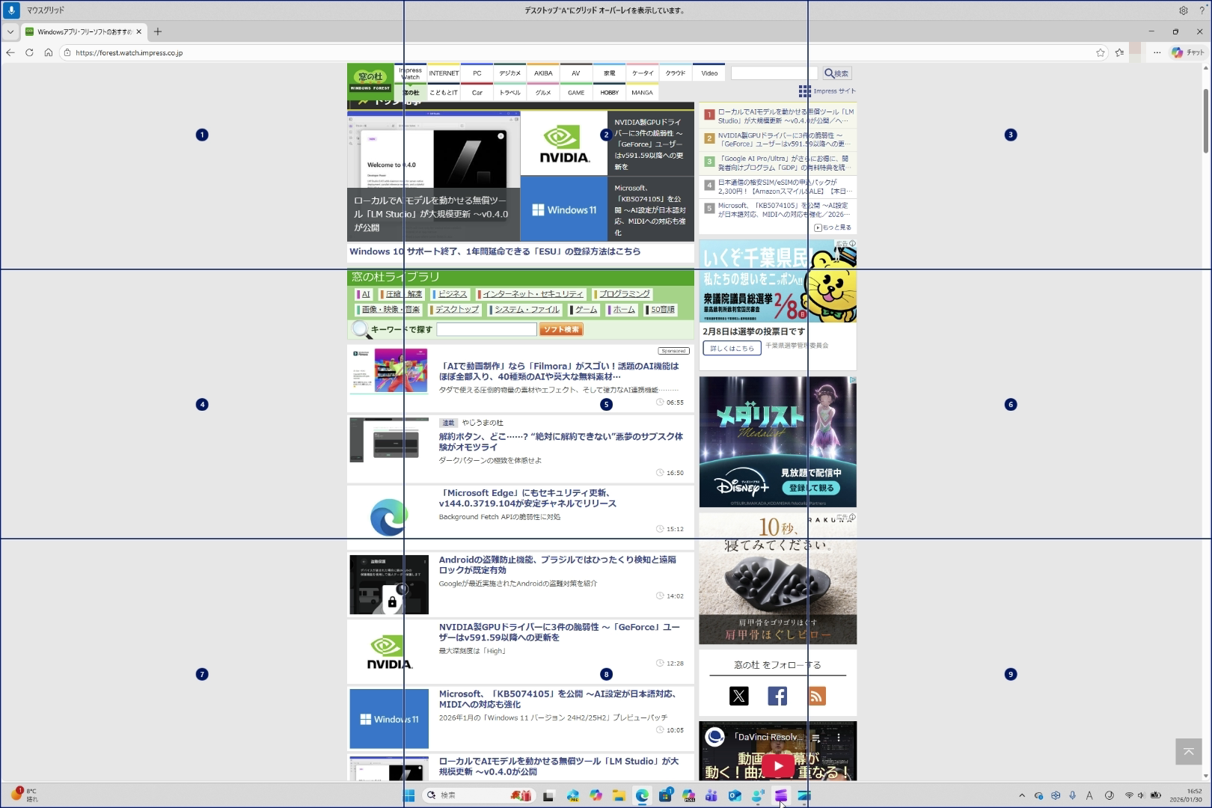Select the Windowsアプリ・フリーソフト browser tab
Image resolution: width=1212 pixels, height=808 pixels.
82,31
